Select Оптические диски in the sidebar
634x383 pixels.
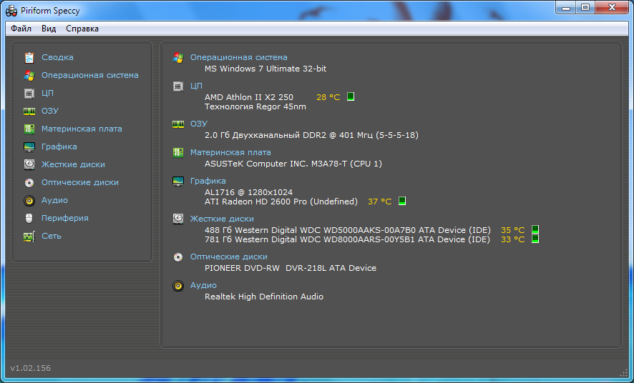[x=80, y=182]
